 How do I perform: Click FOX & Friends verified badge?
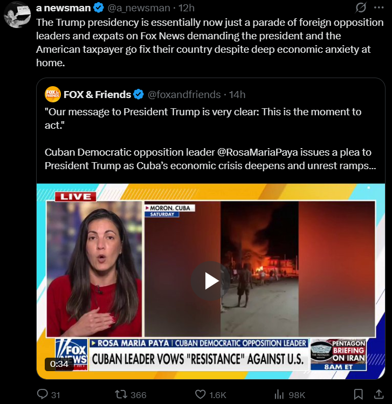click(x=139, y=94)
